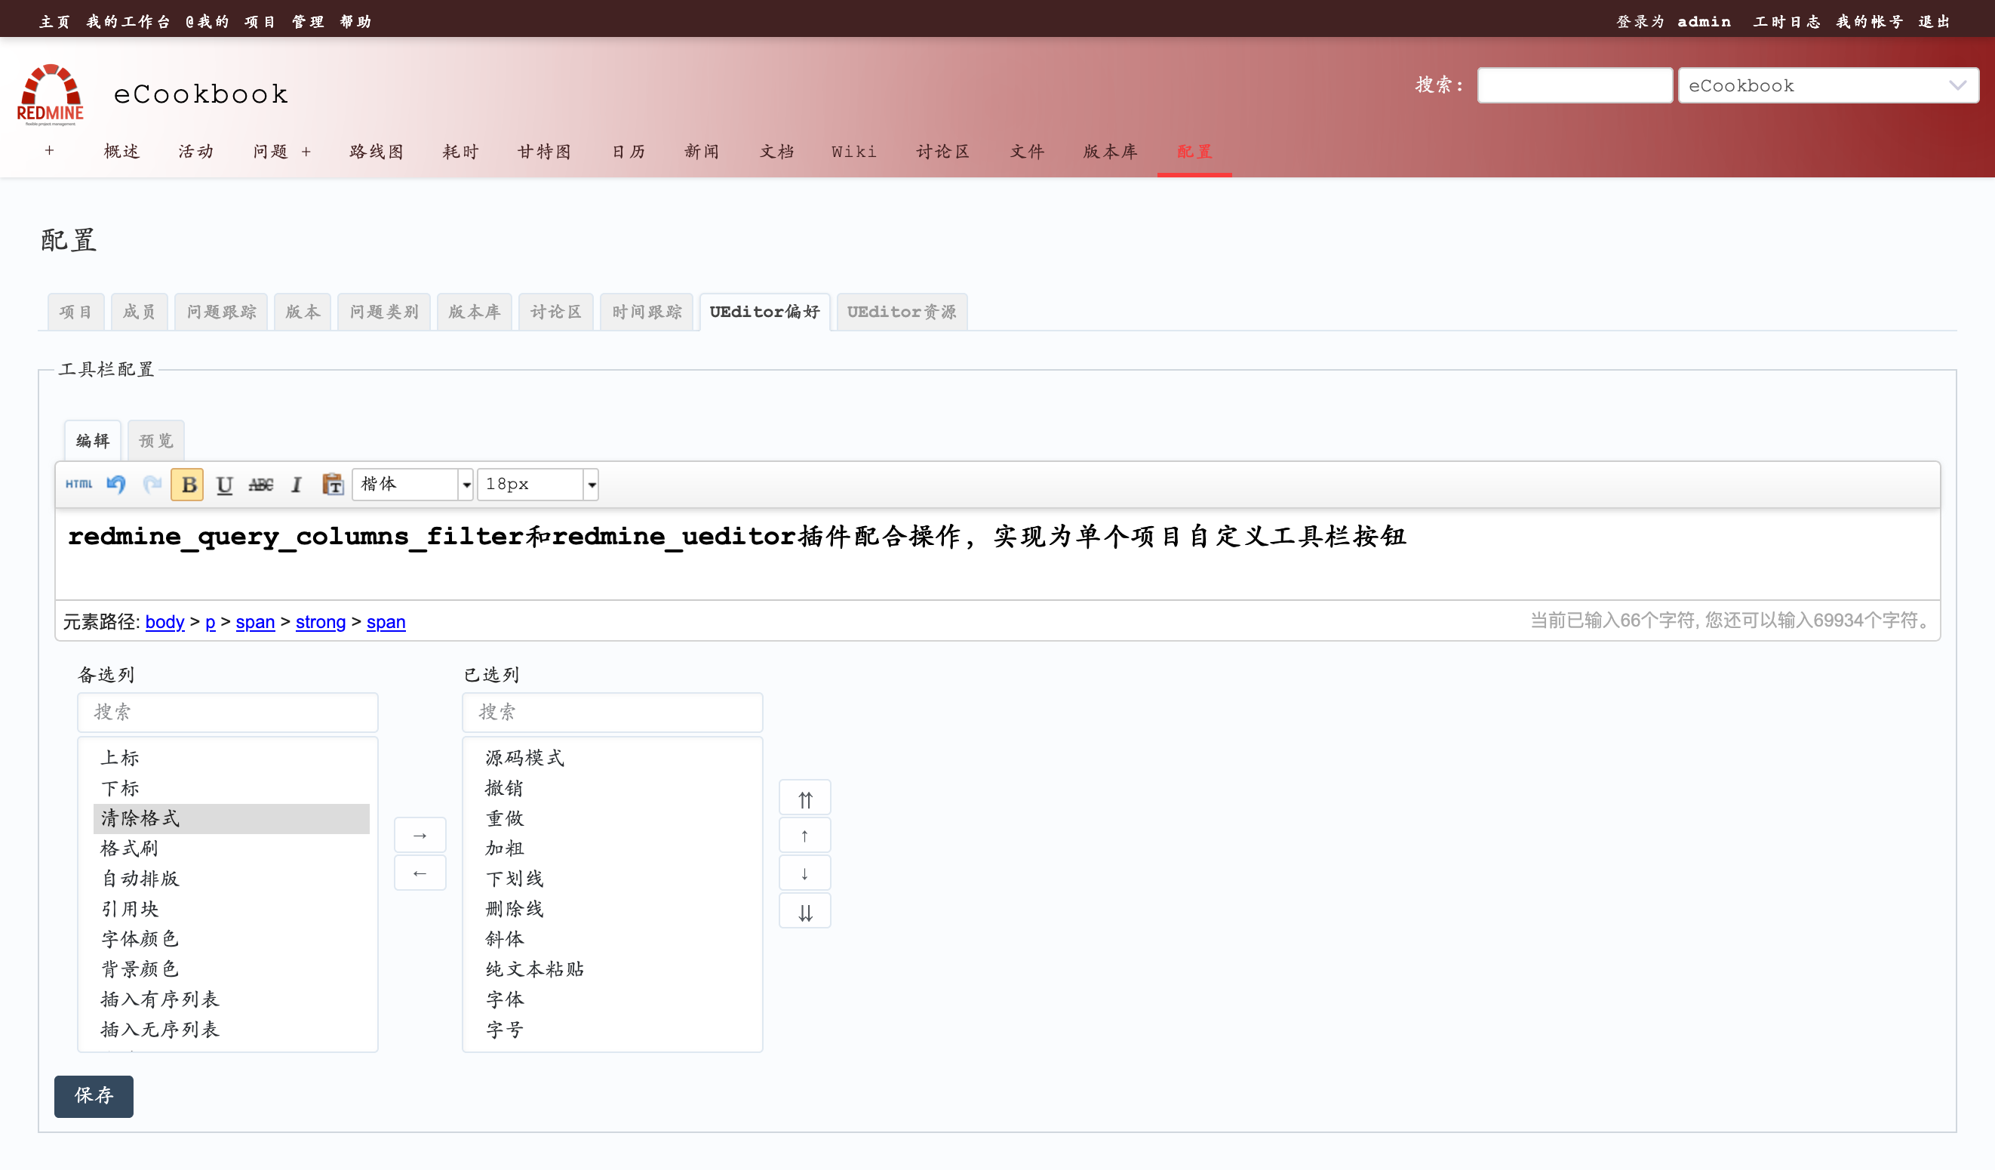
Task: Click the admin user link
Action: [x=1704, y=21]
